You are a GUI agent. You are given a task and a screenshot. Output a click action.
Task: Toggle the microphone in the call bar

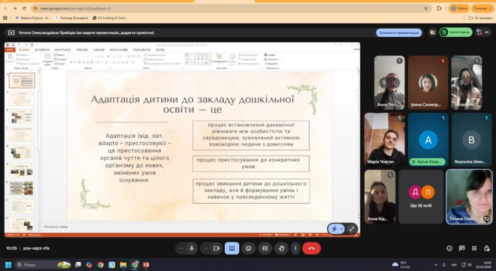(192, 248)
